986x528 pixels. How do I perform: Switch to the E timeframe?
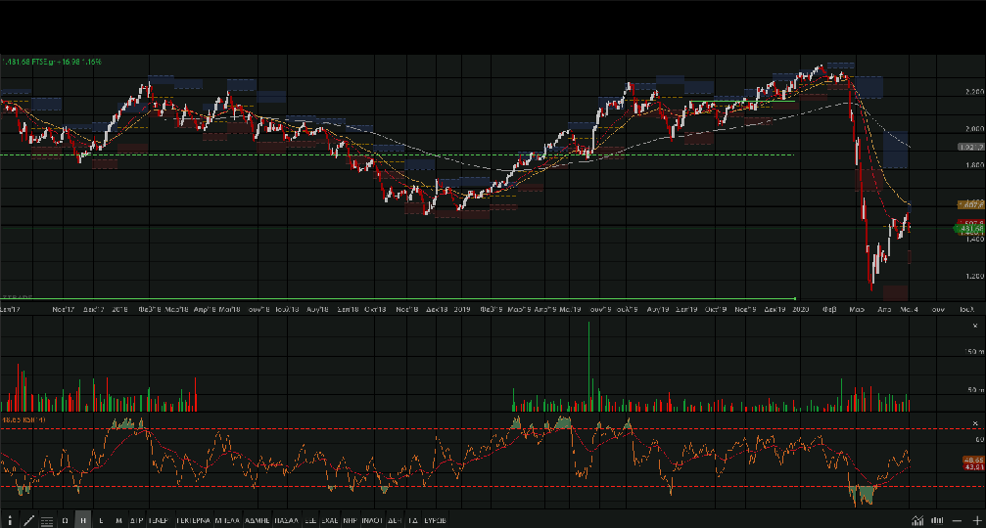point(101,520)
